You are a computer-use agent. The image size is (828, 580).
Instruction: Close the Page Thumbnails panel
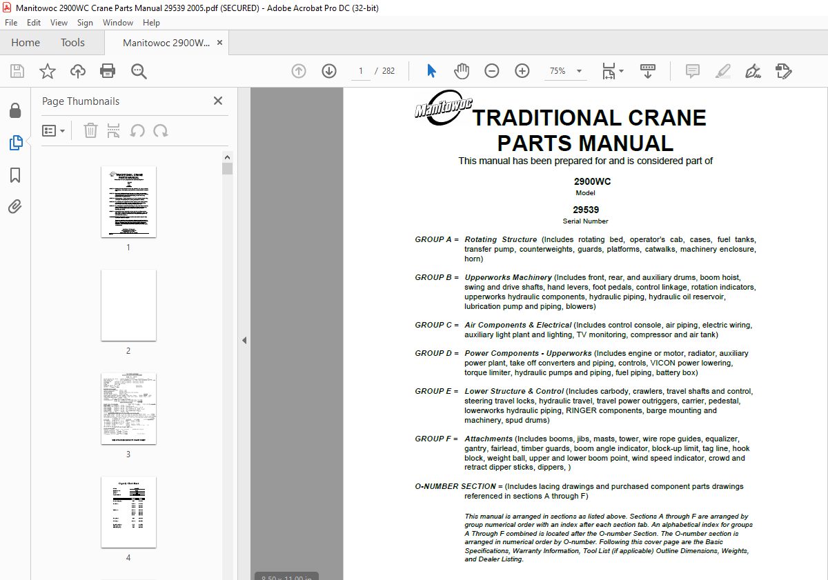[x=218, y=101]
